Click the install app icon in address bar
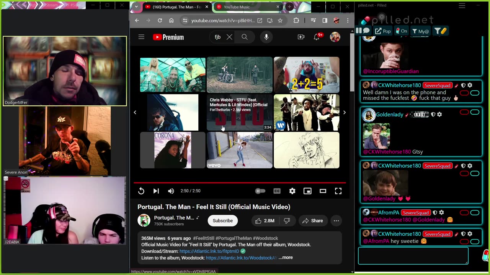Screen dimensions: 490x275 pyautogui.click(x=270, y=21)
